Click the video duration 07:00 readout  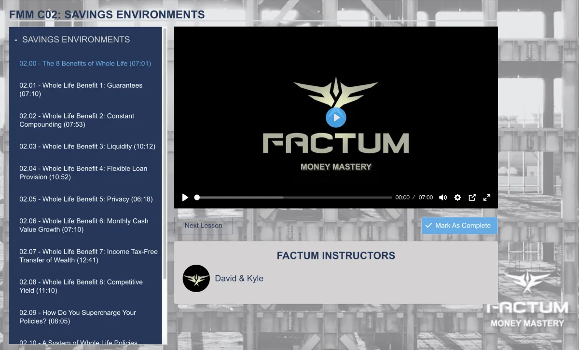pos(426,197)
